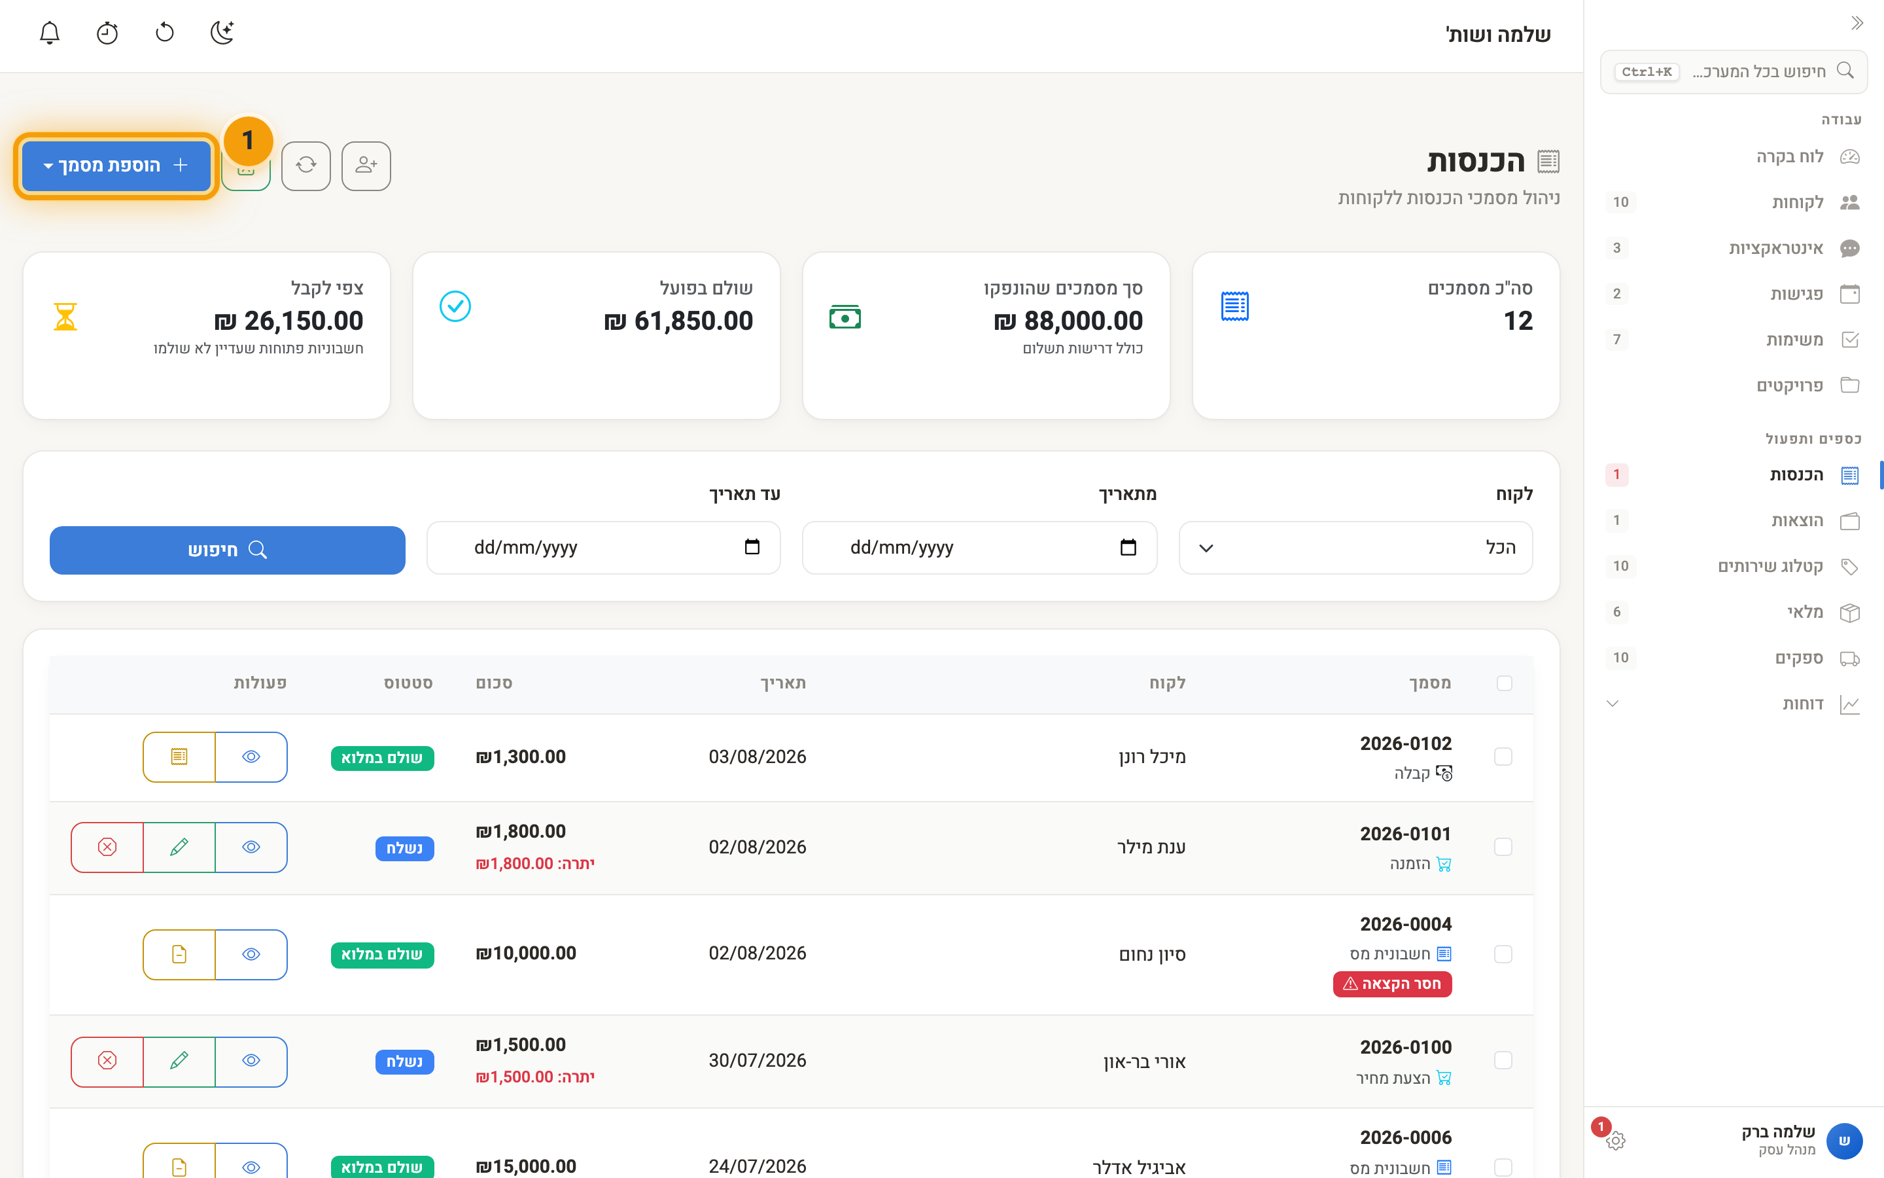This screenshot has width=1884, height=1178.
Task: Click the מתאריך from-date field
Action: [979, 548]
